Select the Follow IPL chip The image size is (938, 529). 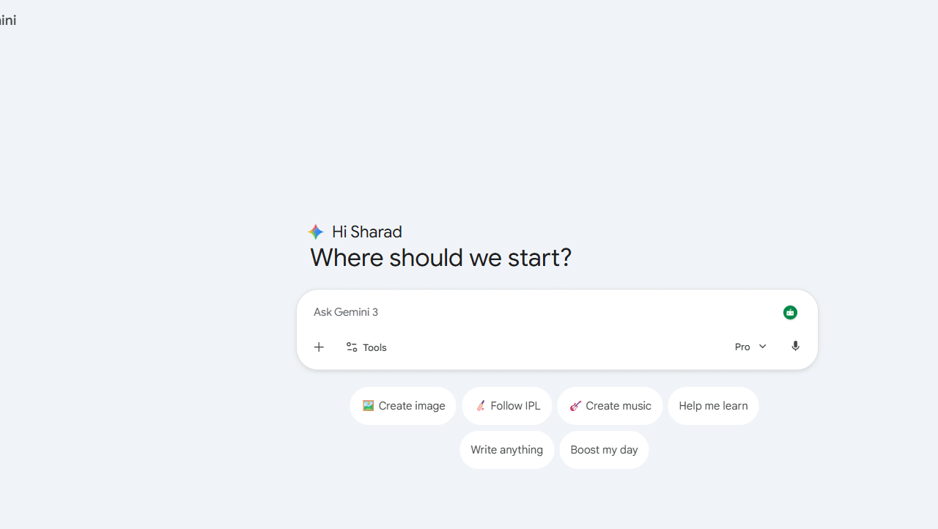506,405
